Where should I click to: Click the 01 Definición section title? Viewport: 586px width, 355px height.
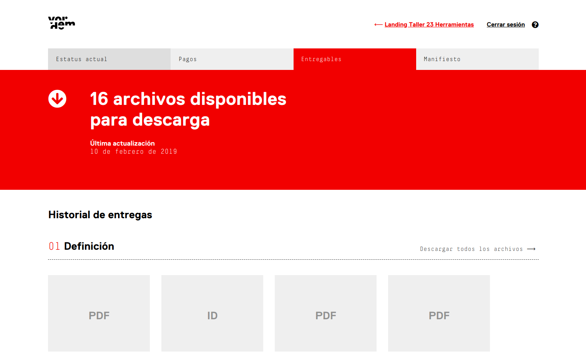tap(81, 246)
